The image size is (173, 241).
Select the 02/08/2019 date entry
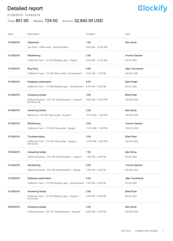(14, 207)
